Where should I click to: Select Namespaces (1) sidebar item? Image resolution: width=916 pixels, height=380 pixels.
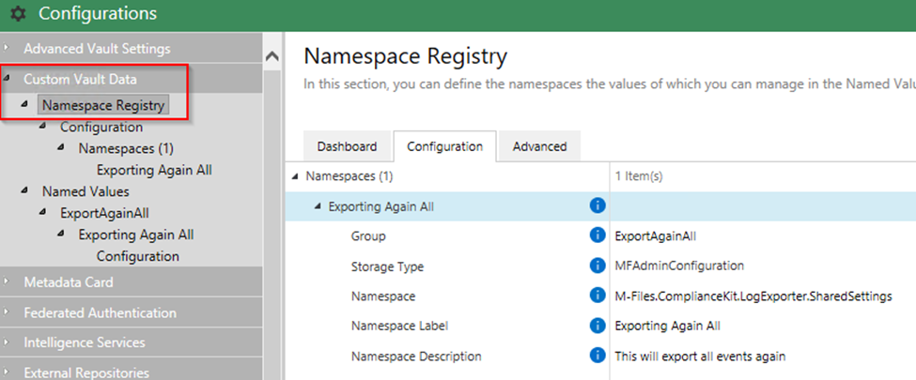(x=126, y=148)
